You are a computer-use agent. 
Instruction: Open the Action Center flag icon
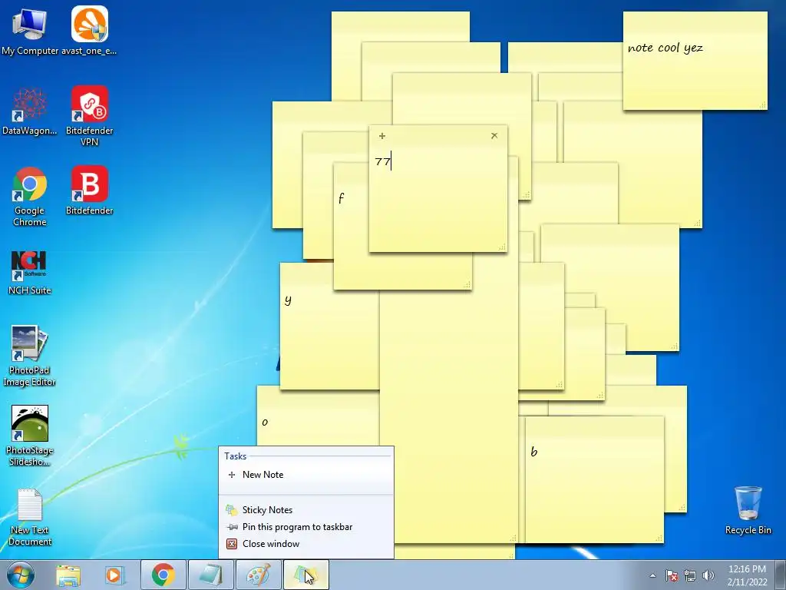672,575
